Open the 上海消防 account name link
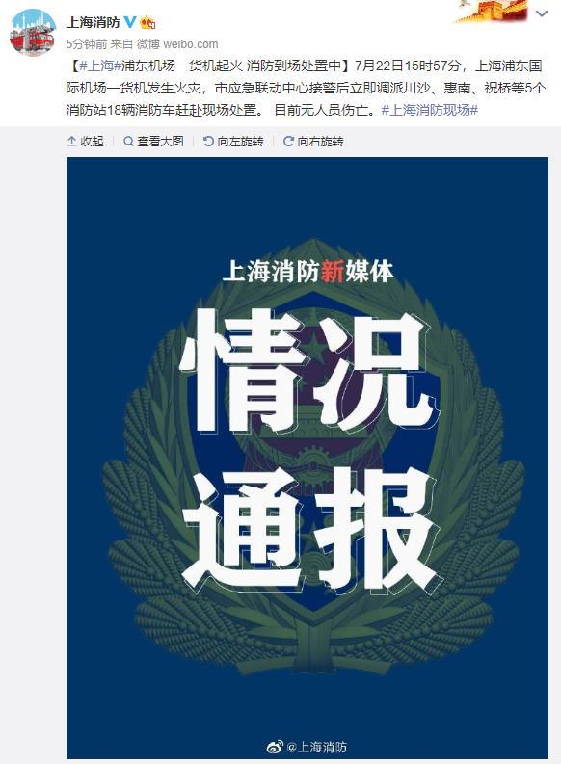The width and height of the screenshot is (561, 764). 93,22
